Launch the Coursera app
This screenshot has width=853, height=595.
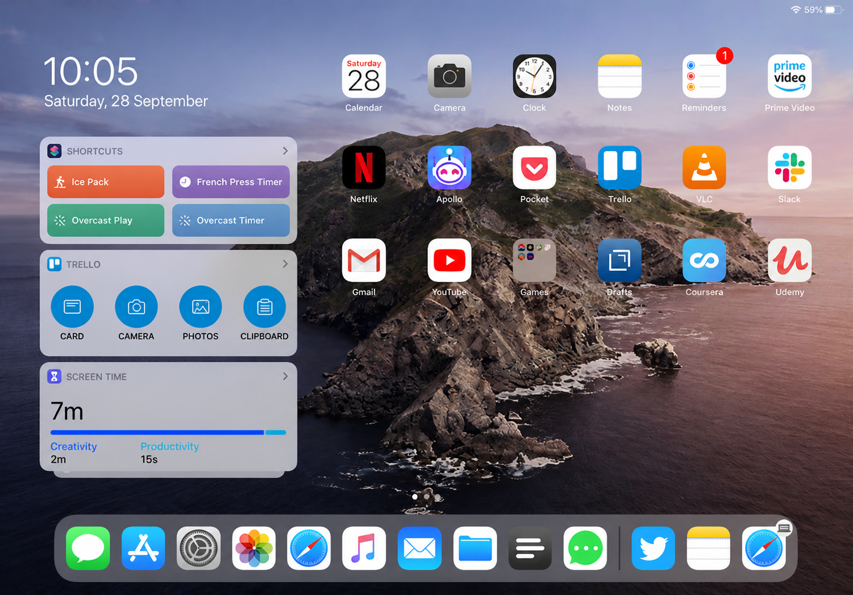tap(704, 261)
